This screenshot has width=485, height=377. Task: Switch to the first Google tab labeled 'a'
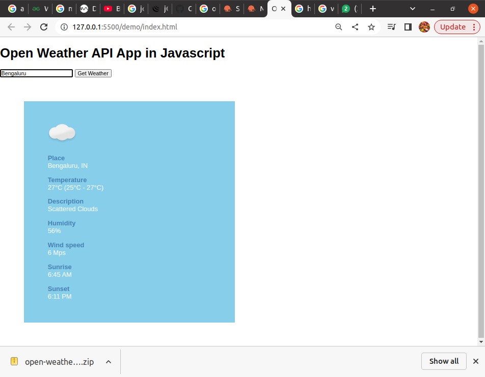(16, 9)
